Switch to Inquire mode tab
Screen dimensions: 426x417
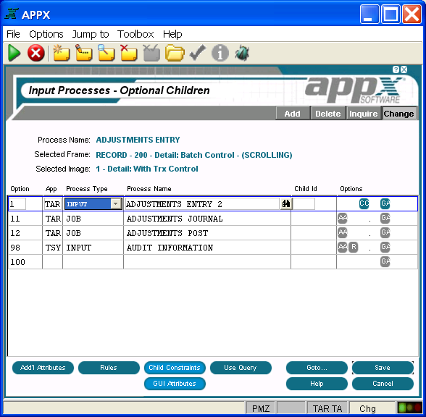[363, 114]
